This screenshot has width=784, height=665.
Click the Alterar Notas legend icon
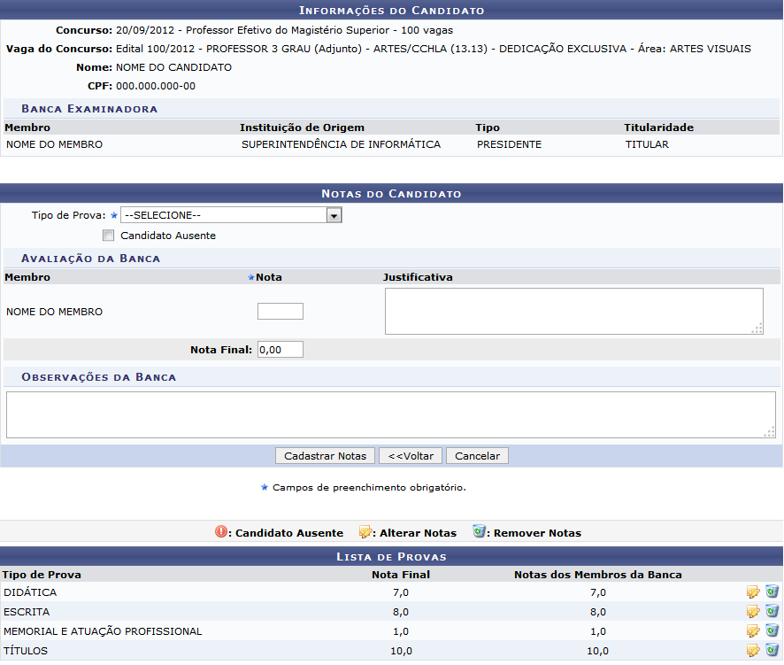[x=365, y=532]
